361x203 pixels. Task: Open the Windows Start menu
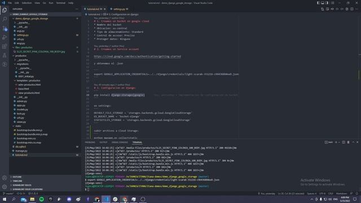coord(5,199)
